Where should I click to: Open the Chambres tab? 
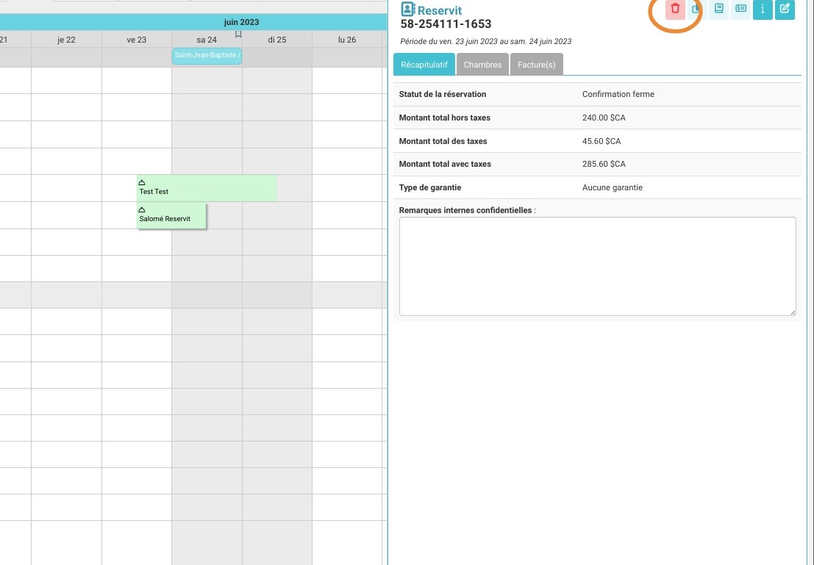[x=482, y=65]
